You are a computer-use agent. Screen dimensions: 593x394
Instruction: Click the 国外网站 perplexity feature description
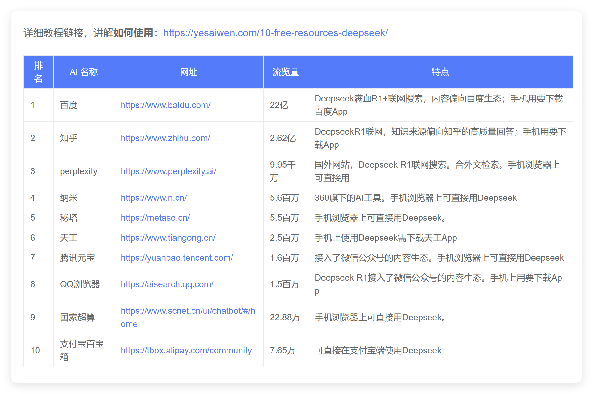click(x=437, y=171)
